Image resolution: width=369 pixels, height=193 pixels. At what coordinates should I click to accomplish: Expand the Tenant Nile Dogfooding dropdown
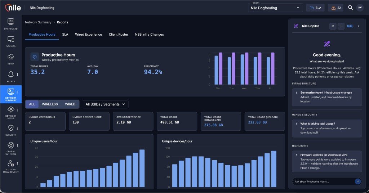275,8
